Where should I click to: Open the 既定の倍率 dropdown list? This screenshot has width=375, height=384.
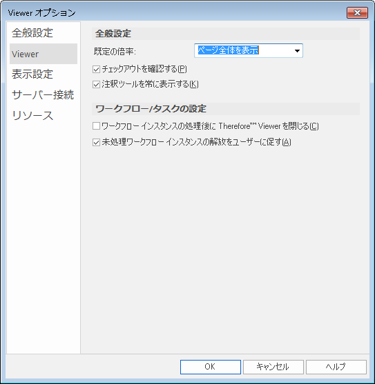tap(297, 51)
